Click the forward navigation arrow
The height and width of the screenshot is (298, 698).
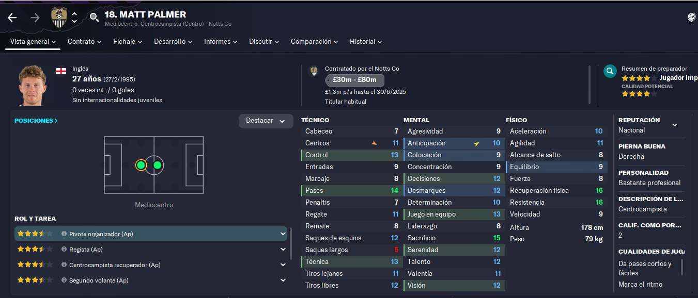click(35, 18)
